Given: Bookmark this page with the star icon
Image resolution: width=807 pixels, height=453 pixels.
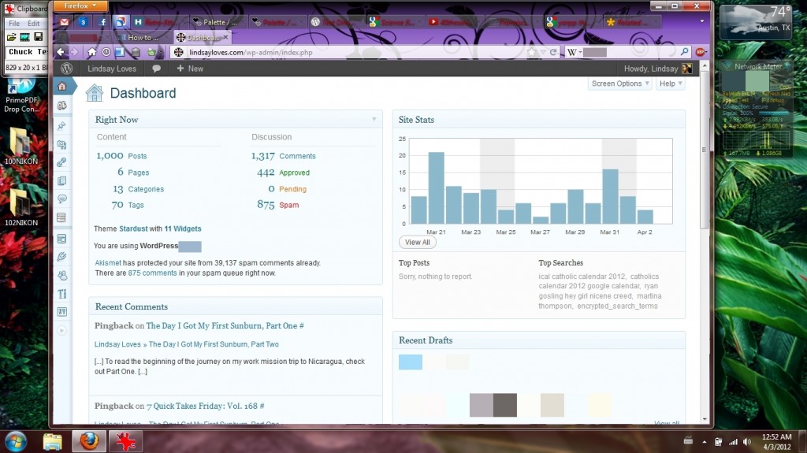Looking at the screenshot, I should point(532,52).
